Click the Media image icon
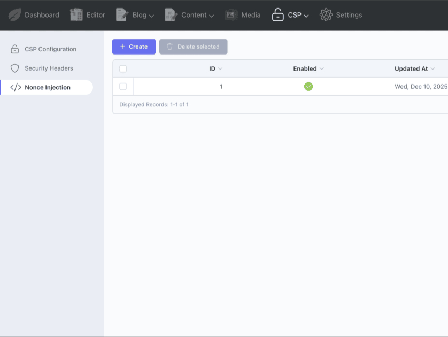This screenshot has height=337, width=448. pyautogui.click(x=231, y=15)
